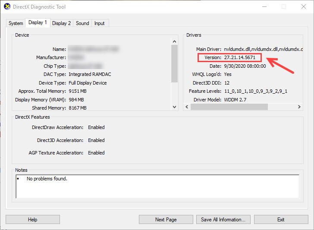
Task: Click Drivers panel scroll right arrow
Action: [x=299, y=107]
